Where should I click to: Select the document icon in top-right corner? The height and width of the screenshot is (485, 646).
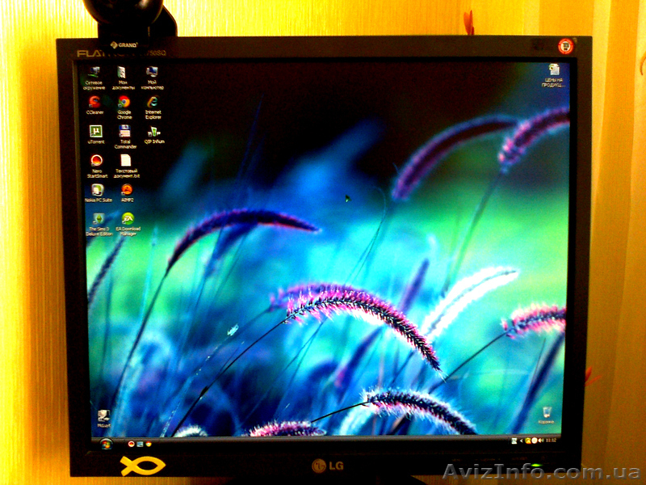(x=554, y=71)
